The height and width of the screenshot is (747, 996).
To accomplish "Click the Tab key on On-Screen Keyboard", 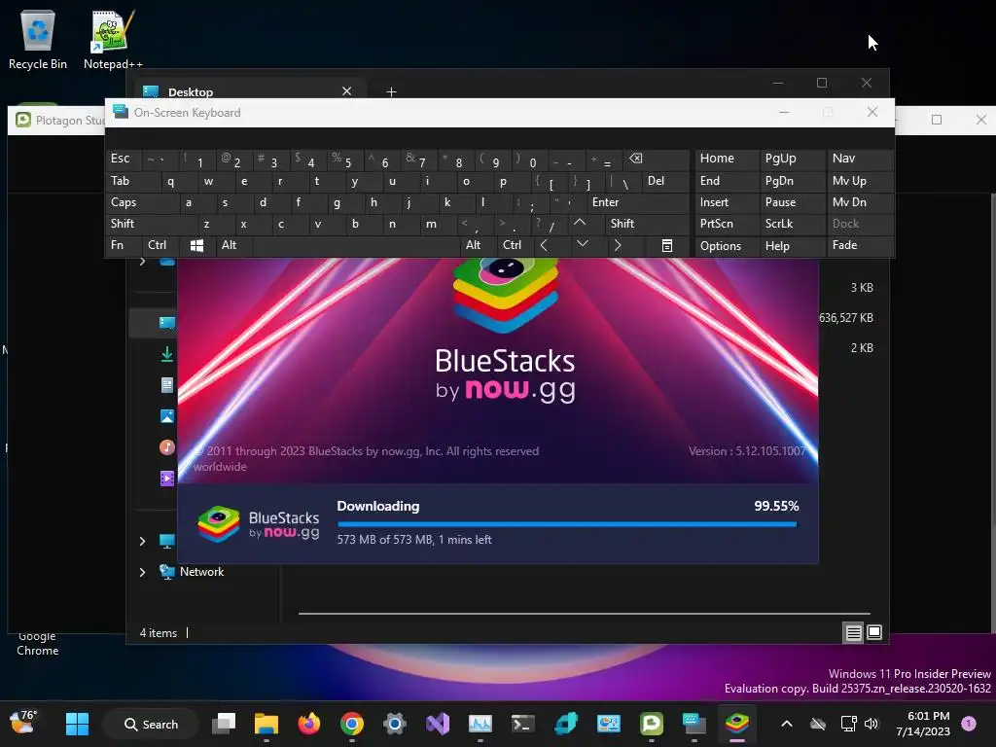I will (131, 181).
